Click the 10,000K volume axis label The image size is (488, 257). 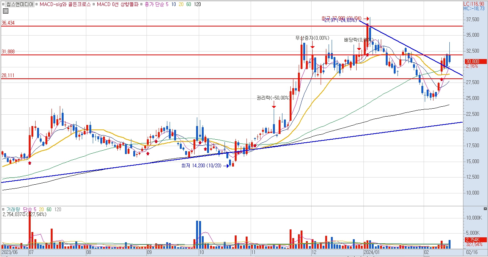pos(475,218)
